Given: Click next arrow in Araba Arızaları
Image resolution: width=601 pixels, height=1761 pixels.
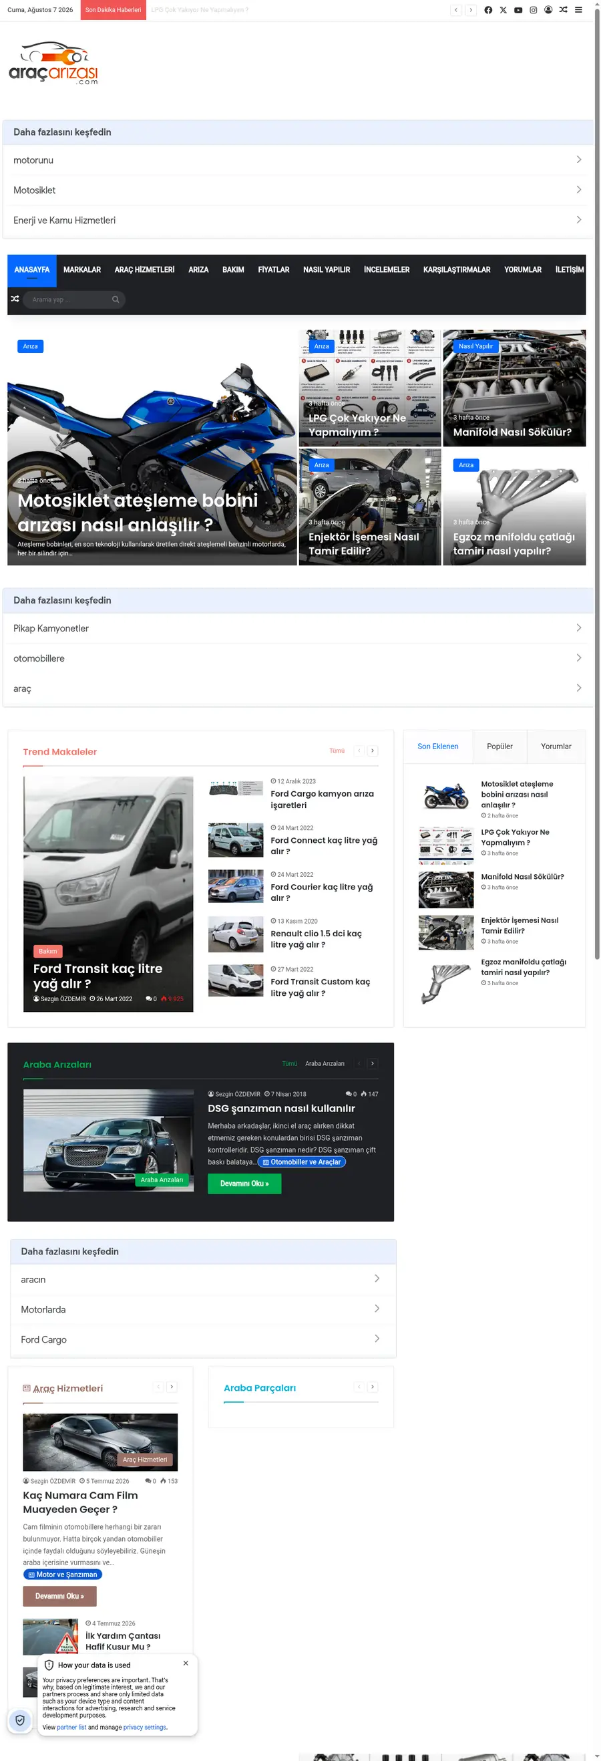Looking at the screenshot, I should point(372,1064).
